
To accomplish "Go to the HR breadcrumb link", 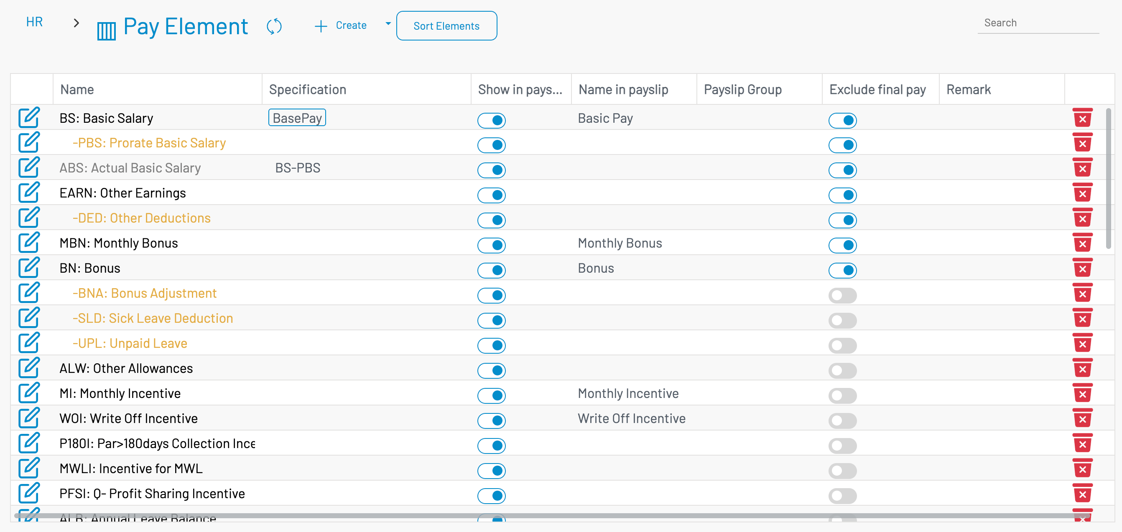I will point(34,22).
